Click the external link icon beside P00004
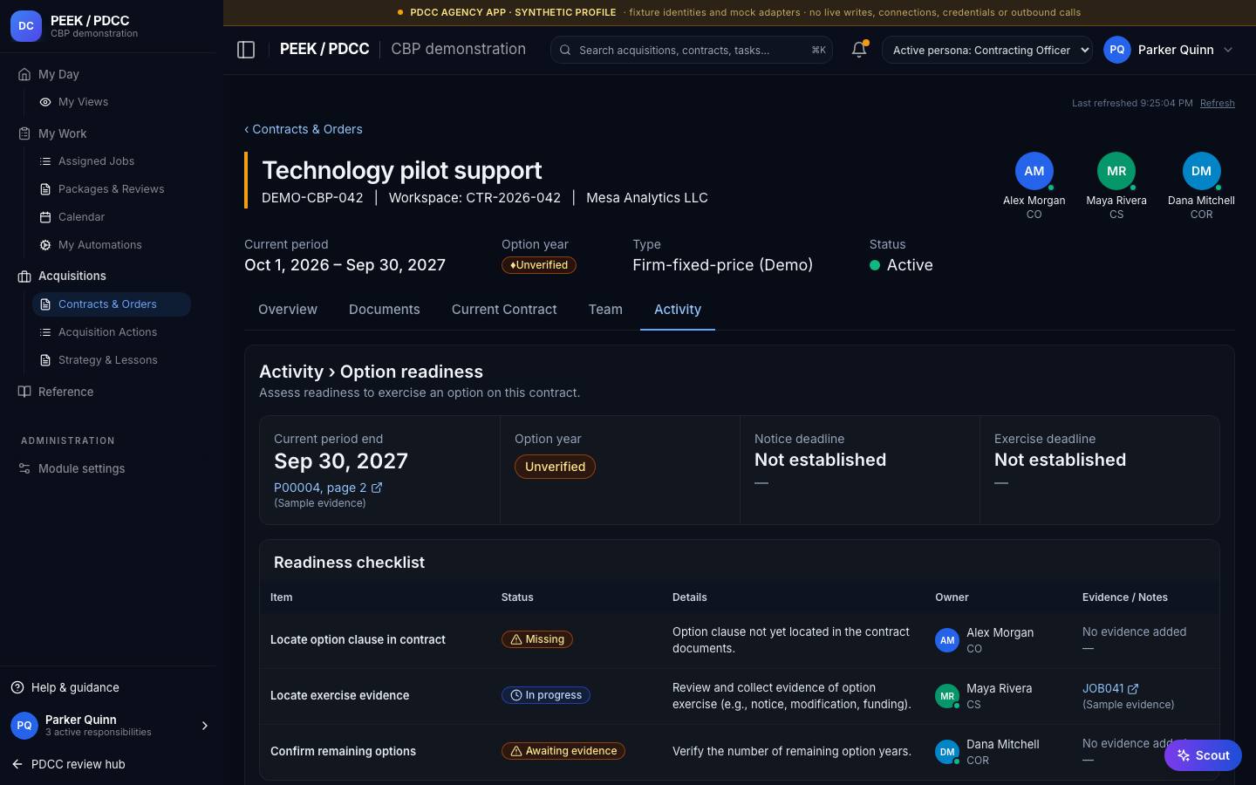This screenshot has width=1256, height=785. 377,488
